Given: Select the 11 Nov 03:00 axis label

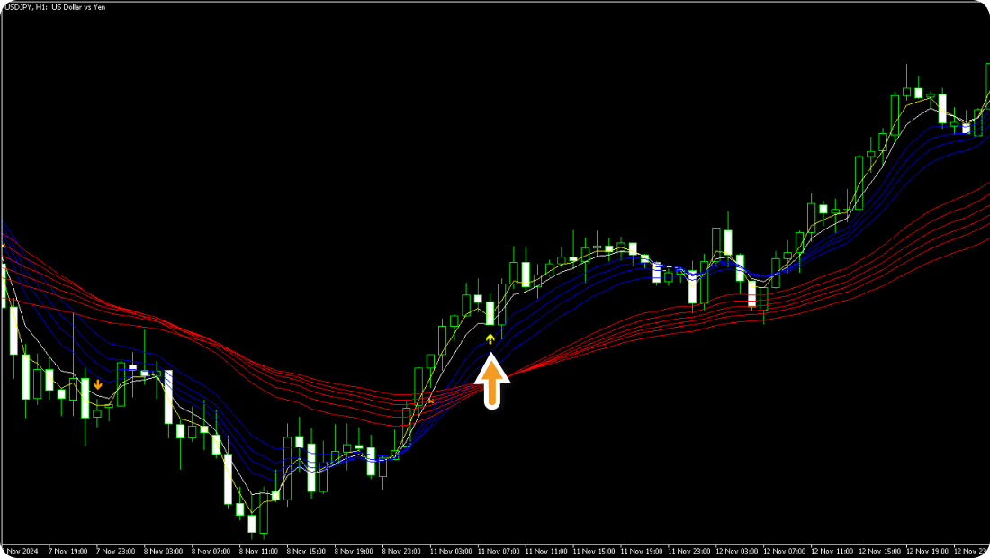Looking at the screenshot, I should [450, 550].
